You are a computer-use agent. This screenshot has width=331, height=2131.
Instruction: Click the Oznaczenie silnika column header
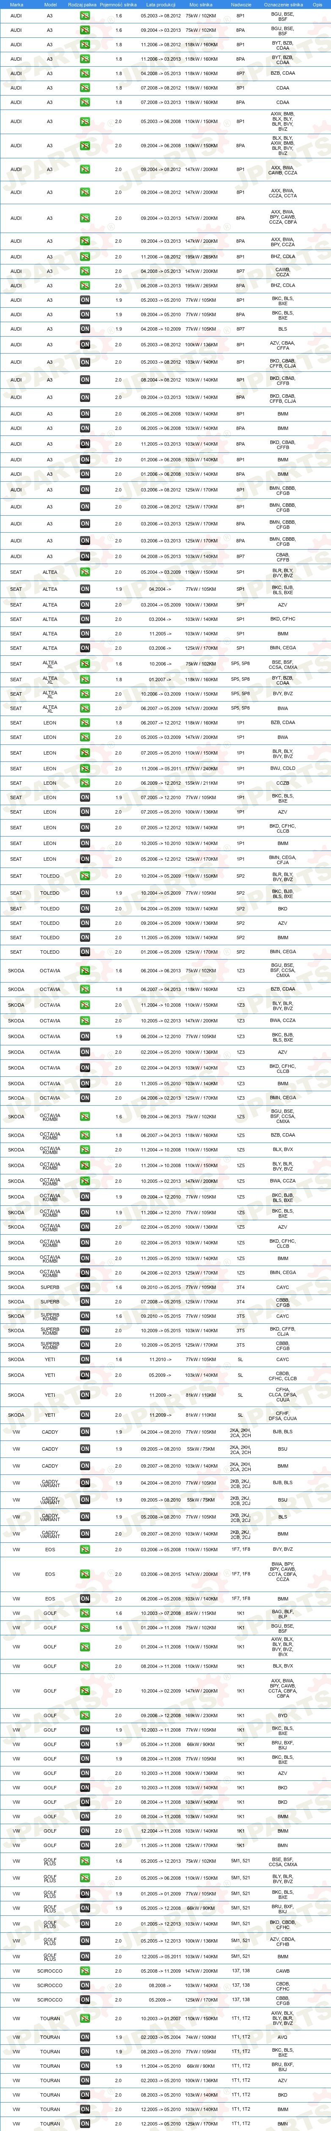tap(283, 4)
